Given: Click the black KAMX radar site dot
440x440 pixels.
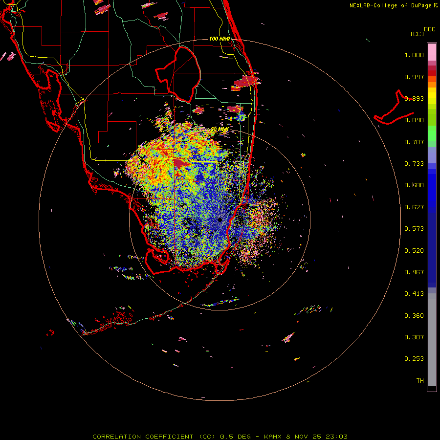Looking at the screenshot, I should (220, 220).
